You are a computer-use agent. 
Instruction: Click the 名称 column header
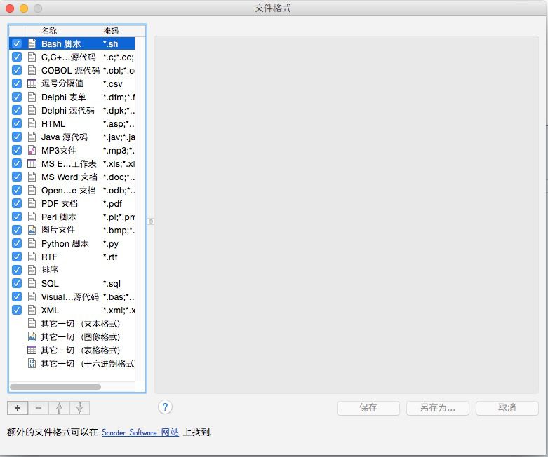click(49, 31)
